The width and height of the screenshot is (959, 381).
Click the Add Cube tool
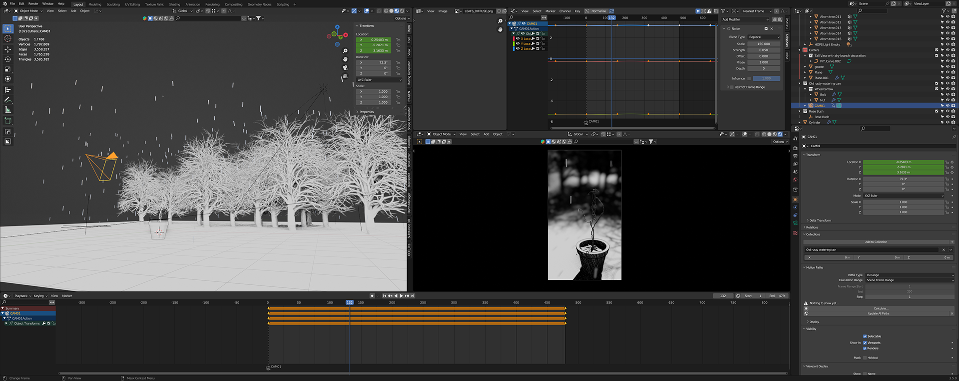click(7, 121)
